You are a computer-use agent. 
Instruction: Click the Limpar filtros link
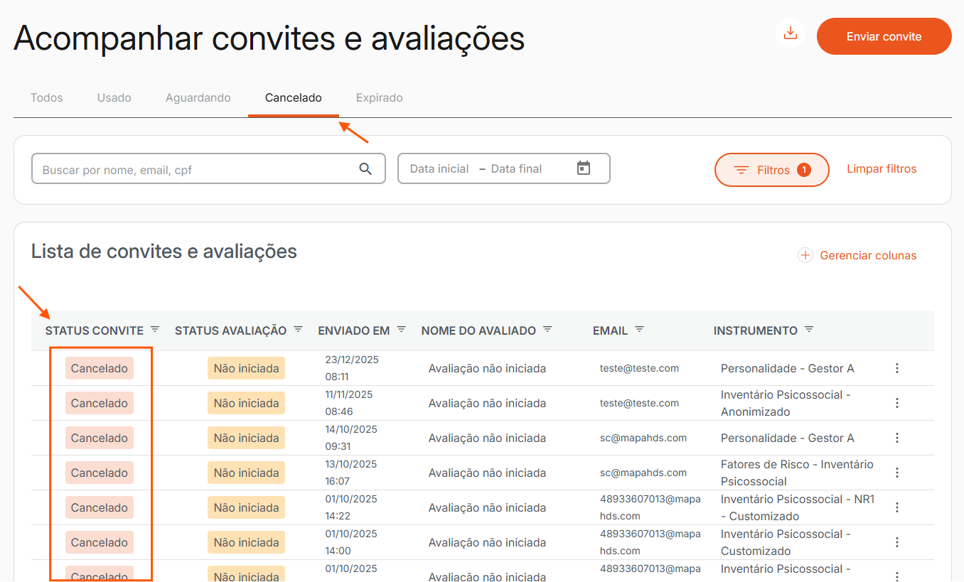[x=882, y=169]
